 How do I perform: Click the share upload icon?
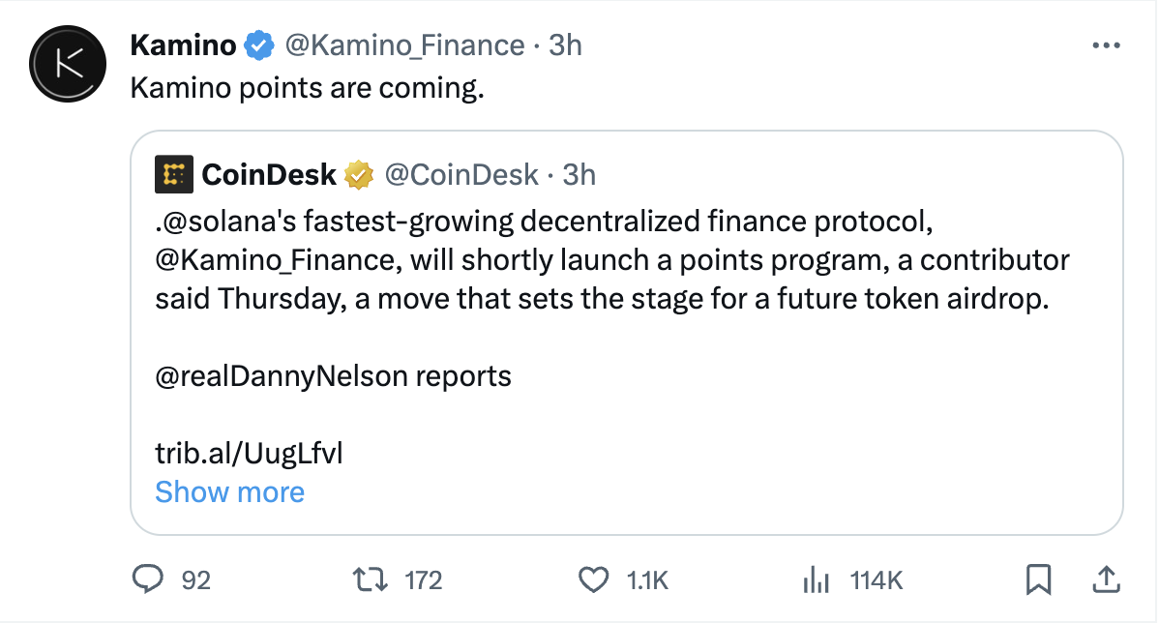click(x=1104, y=579)
